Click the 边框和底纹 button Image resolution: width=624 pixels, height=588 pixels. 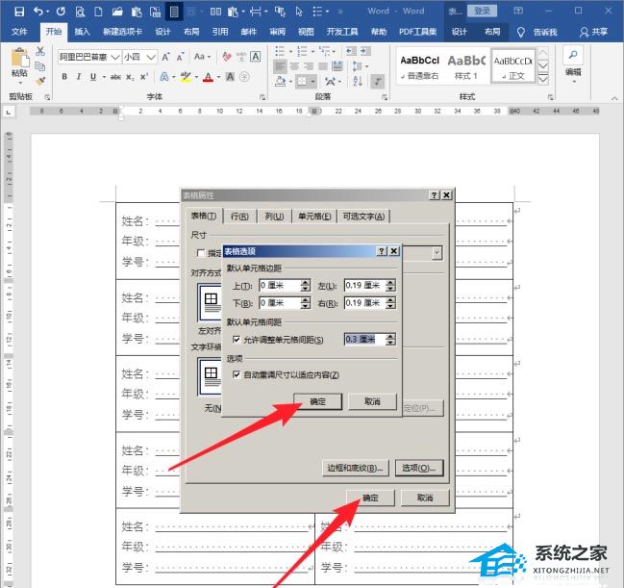tap(355, 468)
